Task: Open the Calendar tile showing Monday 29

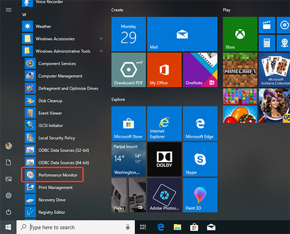Action: click(129, 34)
